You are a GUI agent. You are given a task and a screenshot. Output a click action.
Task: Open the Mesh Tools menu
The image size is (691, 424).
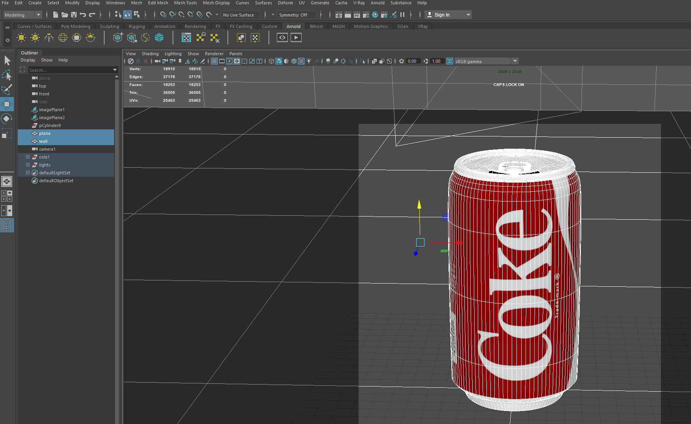(185, 3)
